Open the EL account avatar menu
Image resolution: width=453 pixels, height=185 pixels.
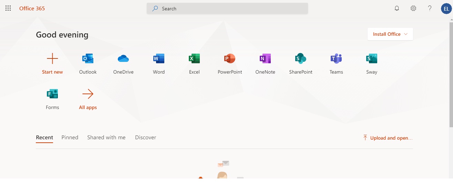(446, 9)
